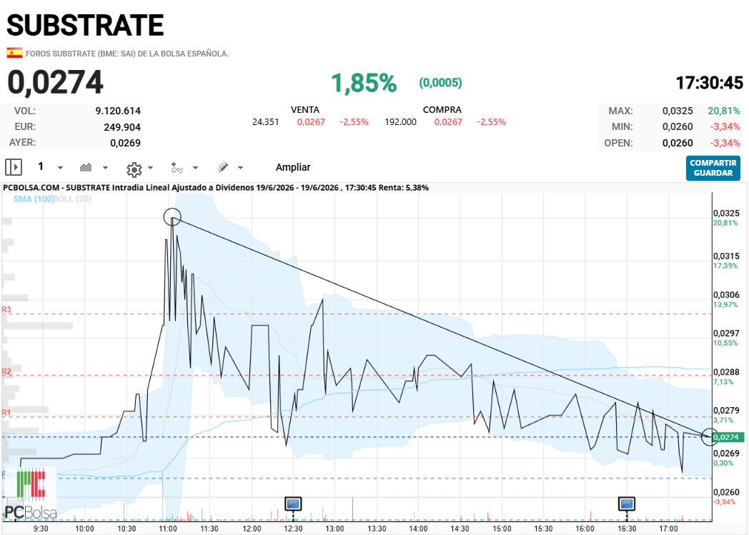Click the news marker icon near 12:30

pyautogui.click(x=293, y=504)
